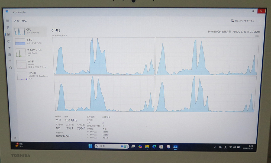
Task: Open the music app taskbar icon
Action: 168,147
